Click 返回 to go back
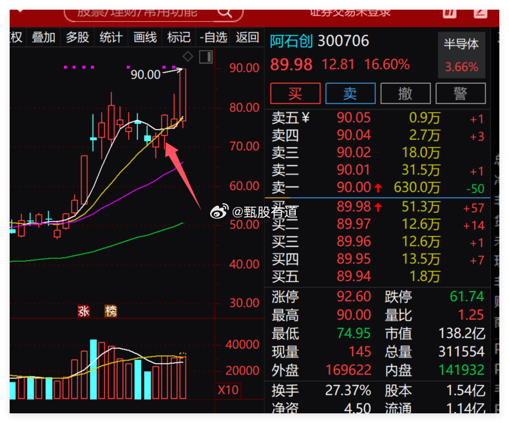This screenshot has height=423, width=509. [x=247, y=37]
